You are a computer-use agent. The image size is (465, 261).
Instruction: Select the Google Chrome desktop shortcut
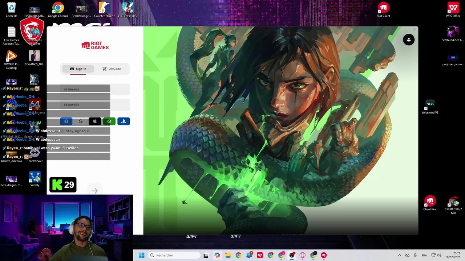(58, 10)
